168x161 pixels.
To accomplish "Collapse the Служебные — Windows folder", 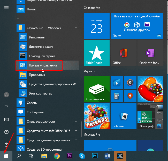I will click(x=76, y=28).
